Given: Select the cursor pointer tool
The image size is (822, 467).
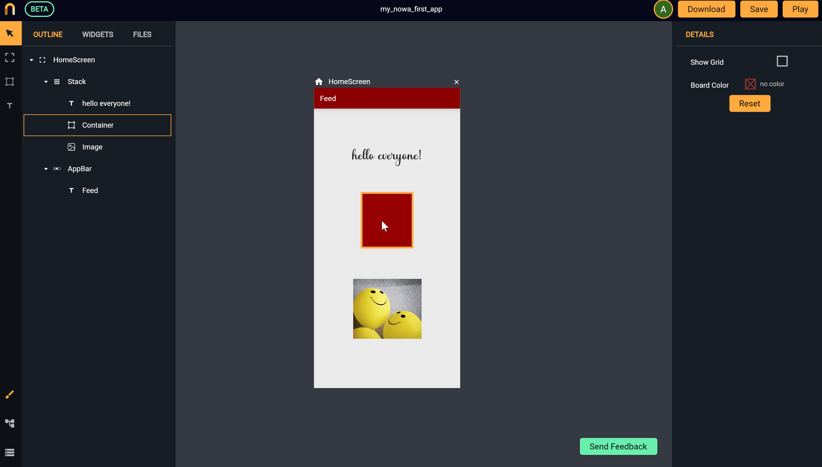Looking at the screenshot, I should [x=10, y=33].
